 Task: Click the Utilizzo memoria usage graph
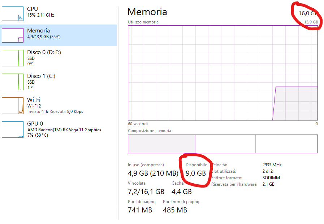coord(223,73)
